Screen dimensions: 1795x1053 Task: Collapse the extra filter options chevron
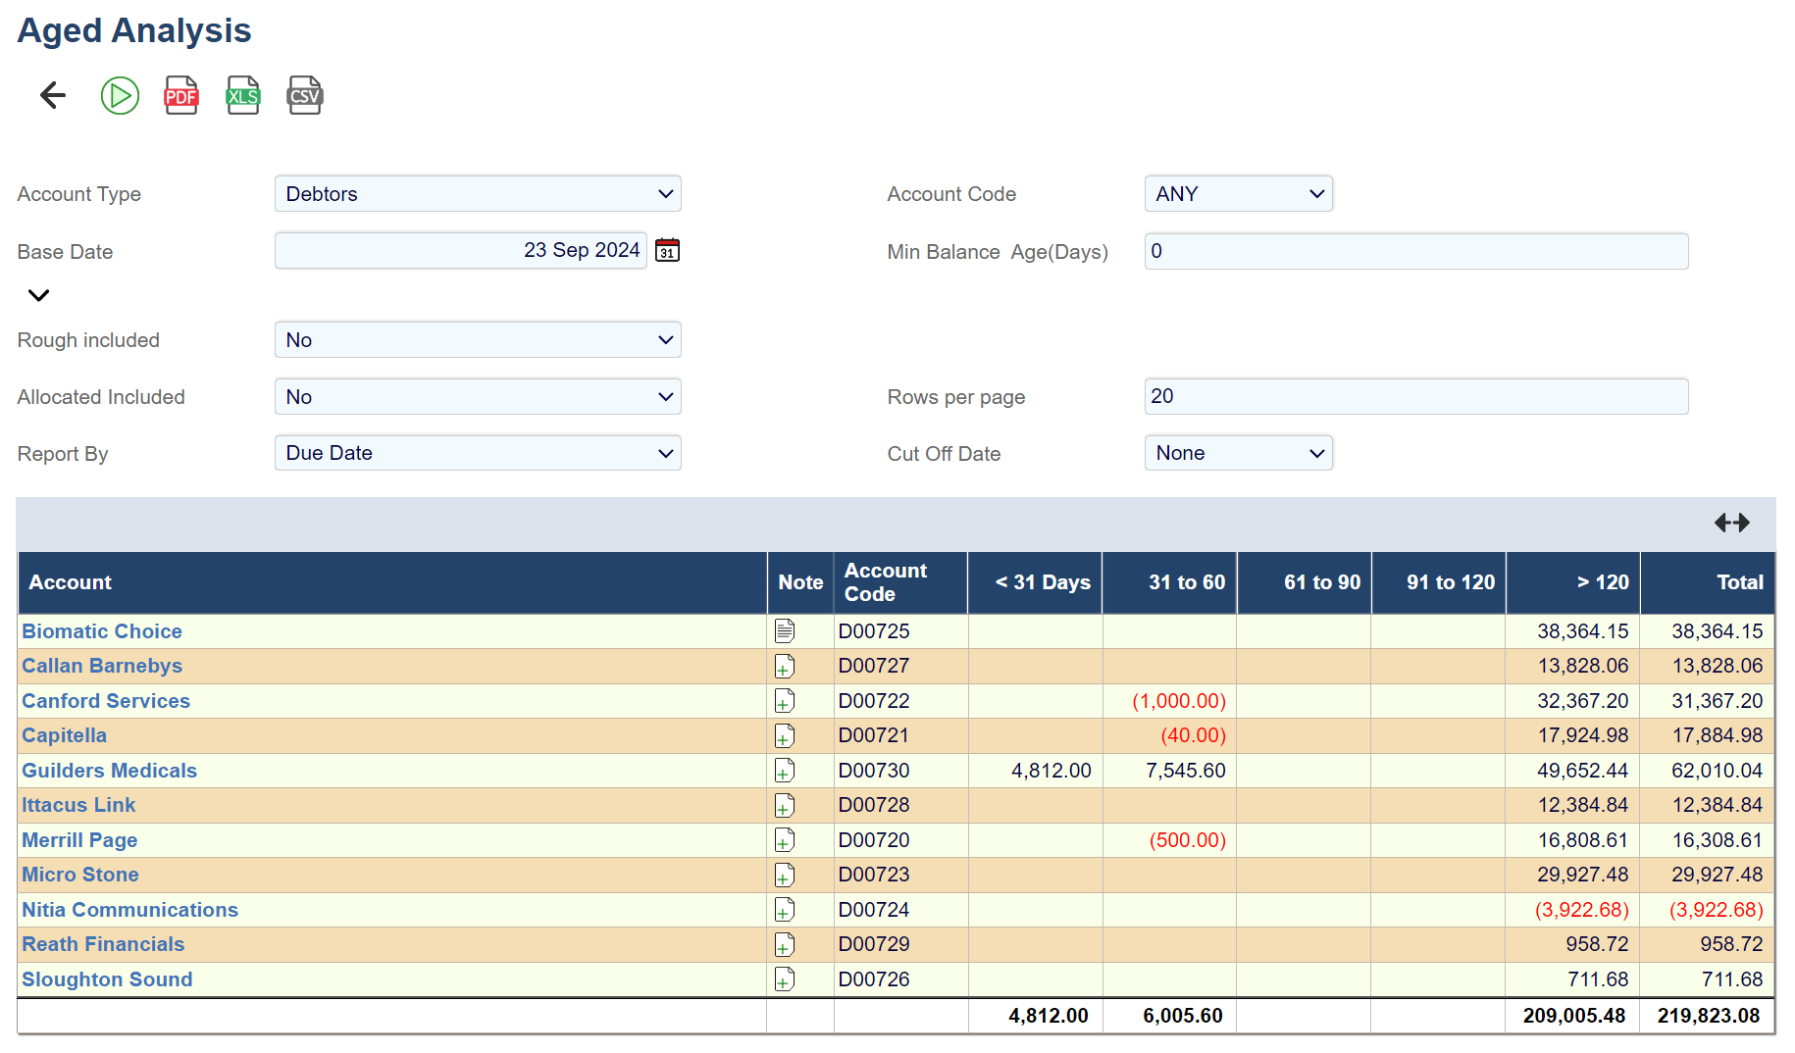click(38, 295)
